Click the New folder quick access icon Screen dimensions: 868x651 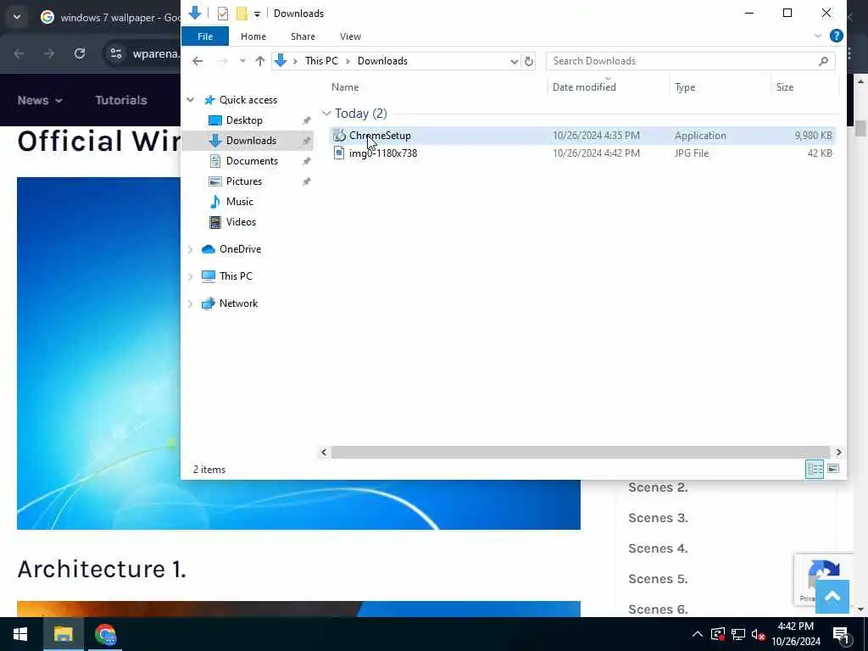tap(242, 14)
